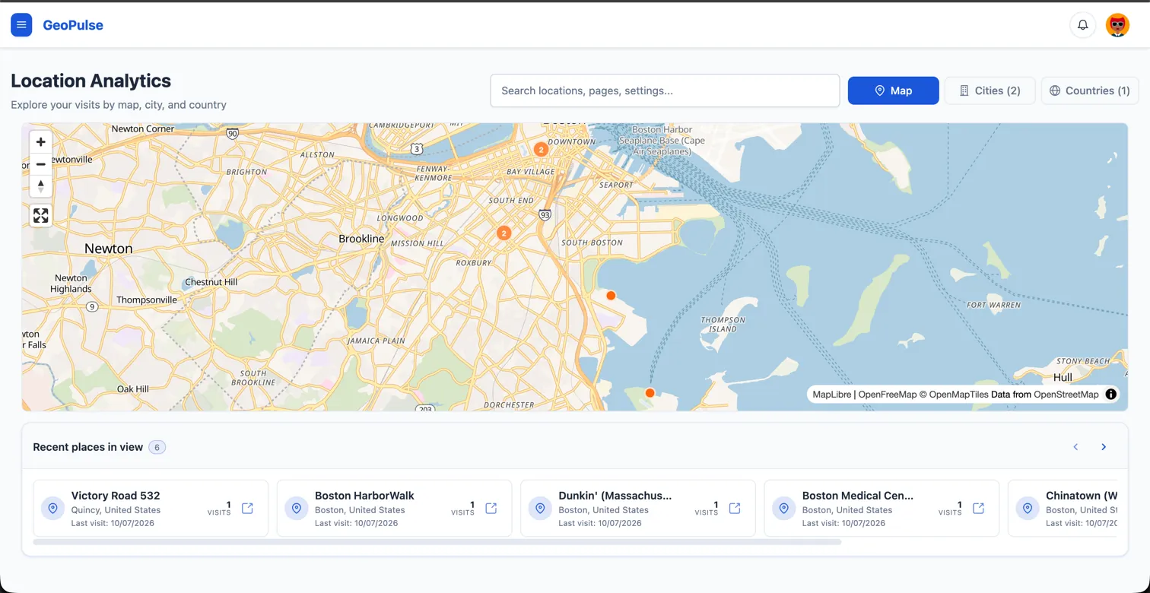The width and height of the screenshot is (1150, 593).
Task: Select the Victory Road 532 card title
Action: coord(116,496)
